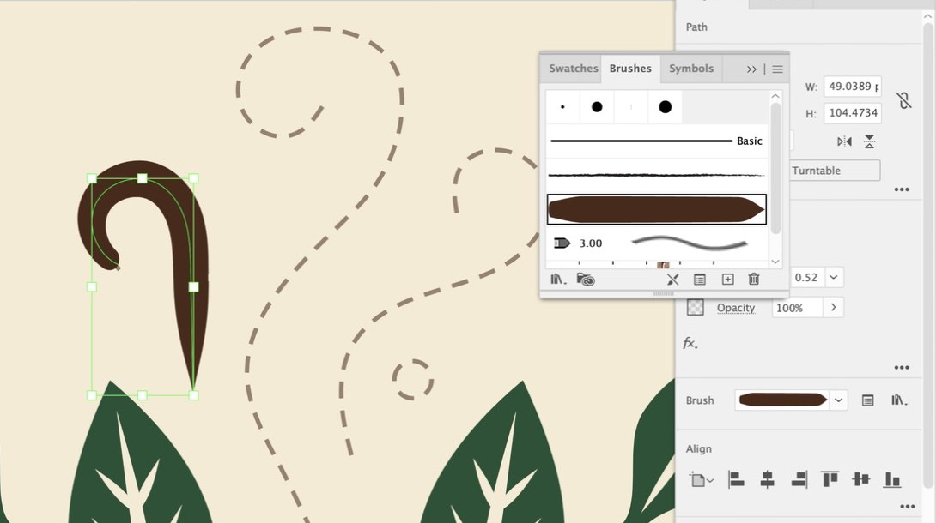Select the rough charcoal brush stroke
This screenshot has height=523, width=936.
coord(657,175)
